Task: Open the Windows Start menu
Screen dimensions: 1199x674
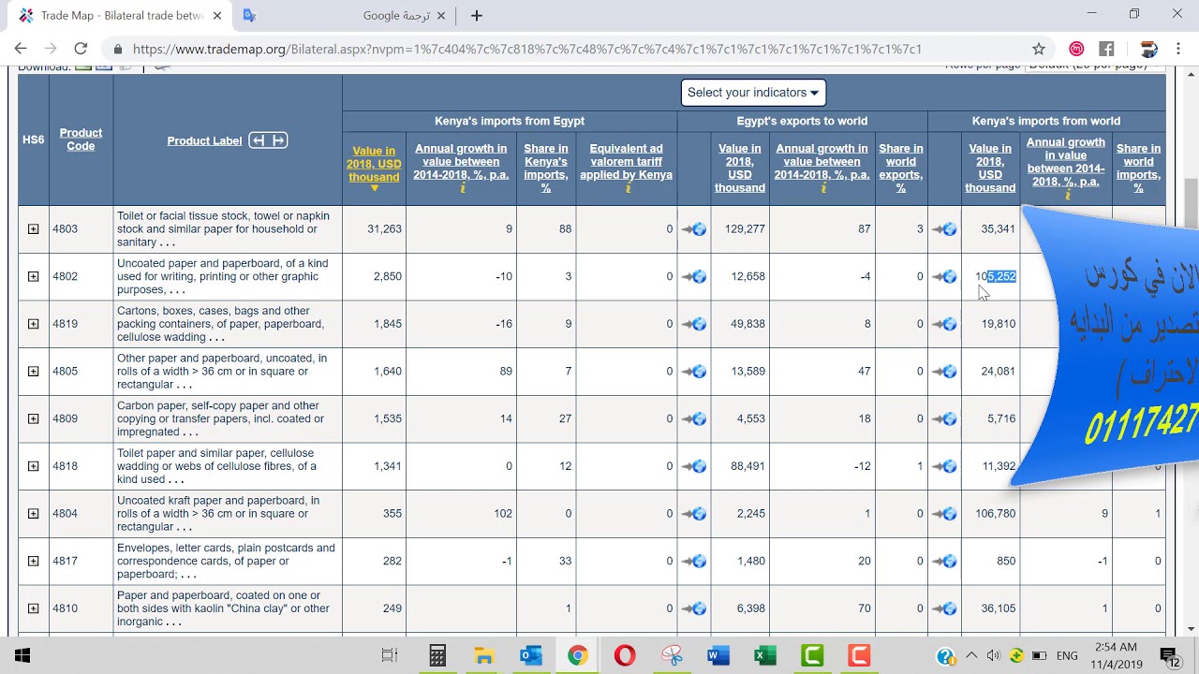Action: tap(22, 655)
